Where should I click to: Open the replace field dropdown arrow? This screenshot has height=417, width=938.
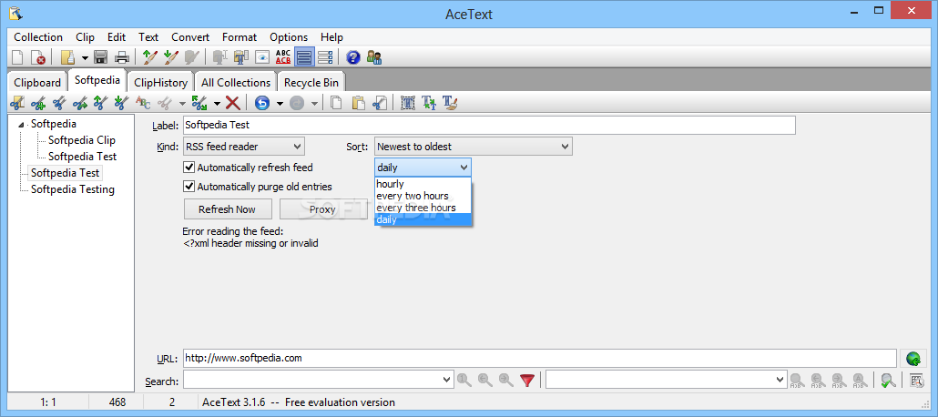pyautogui.click(x=780, y=380)
